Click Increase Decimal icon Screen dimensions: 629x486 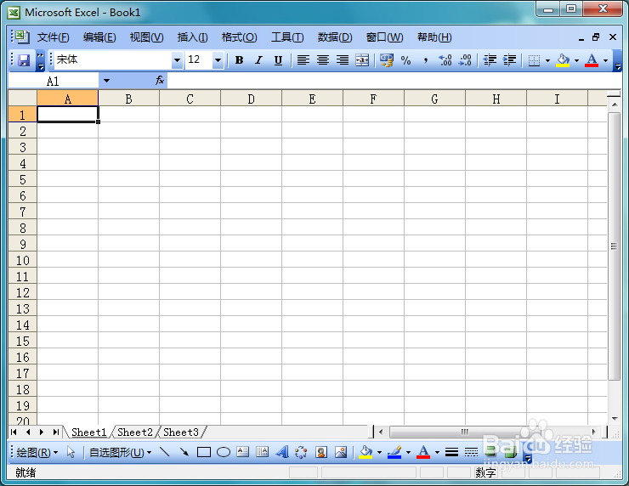445,60
